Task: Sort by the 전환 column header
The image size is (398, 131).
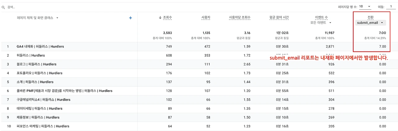Action: 370,17
